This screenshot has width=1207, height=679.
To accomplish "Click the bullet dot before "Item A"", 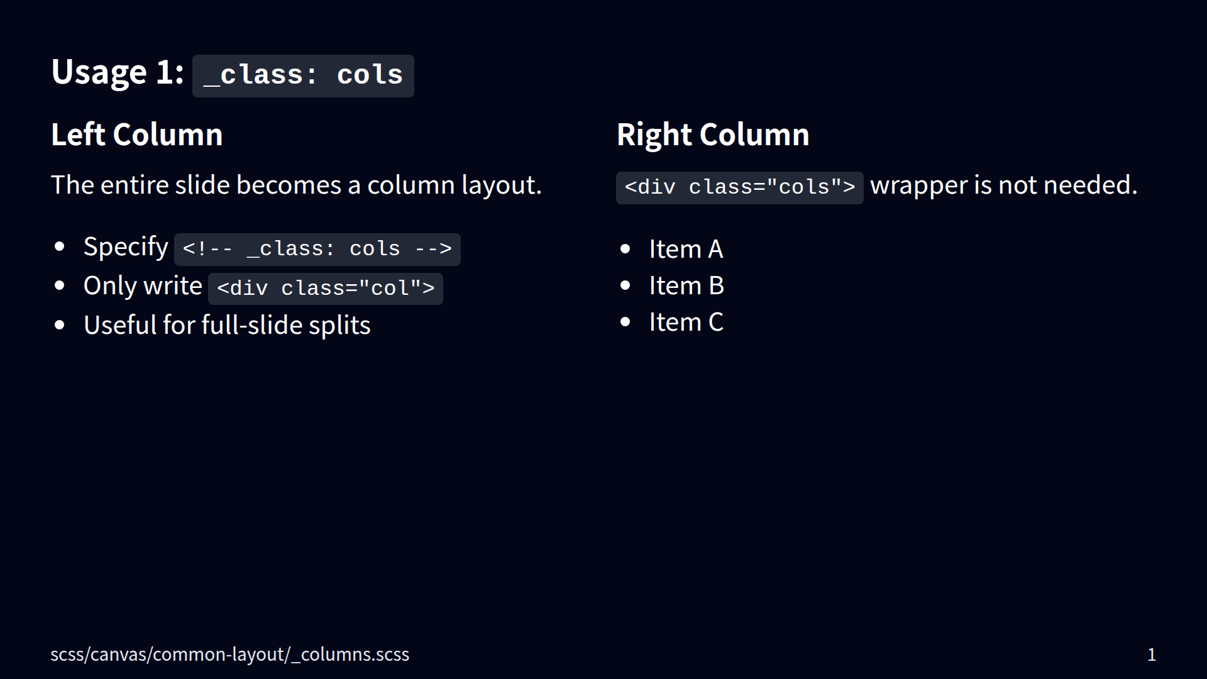I will click(625, 250).
